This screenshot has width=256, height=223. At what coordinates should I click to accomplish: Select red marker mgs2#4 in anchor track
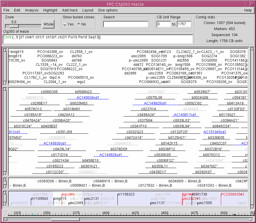(x=68, y=194)
